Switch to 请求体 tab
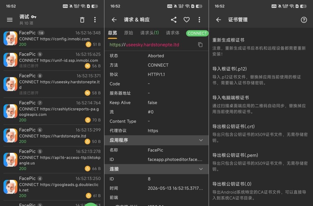The width and height of the screenshot is (313, 206). pyautogui.click(x=172, y=33)
